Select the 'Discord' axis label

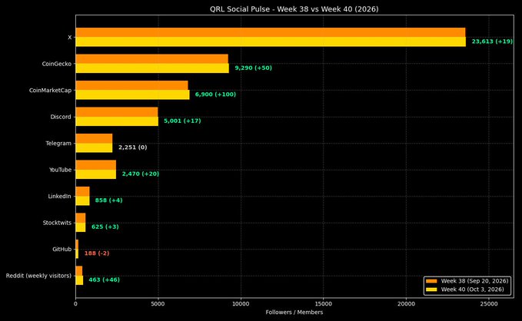click(61, 117)
